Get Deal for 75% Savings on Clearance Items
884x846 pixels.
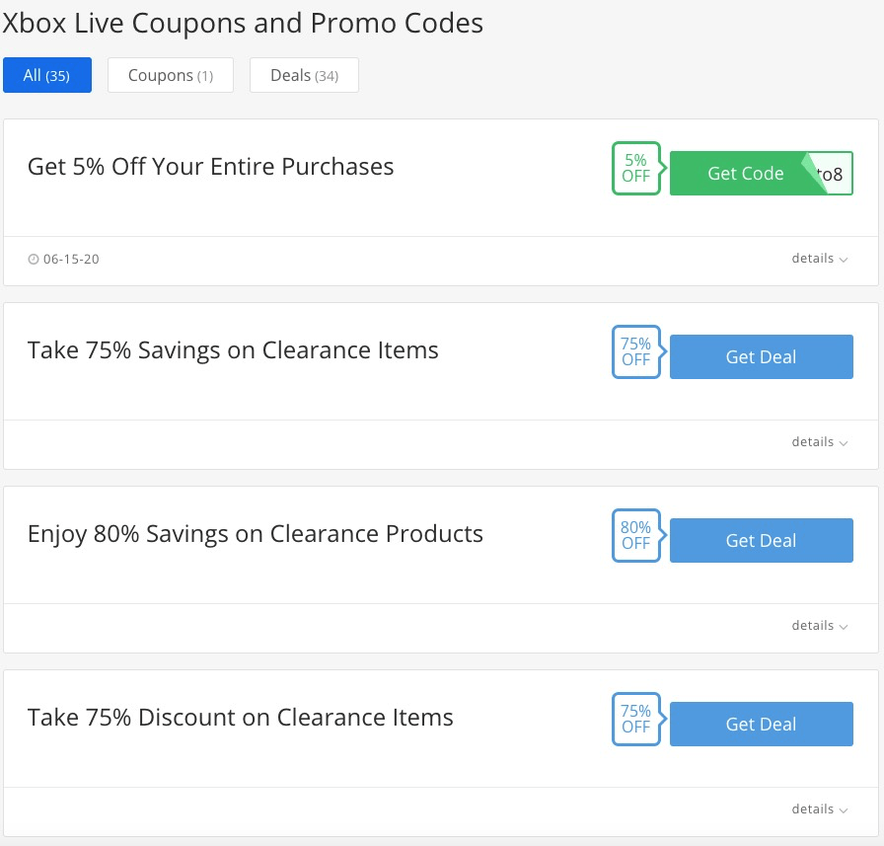(x=761, y=357)
